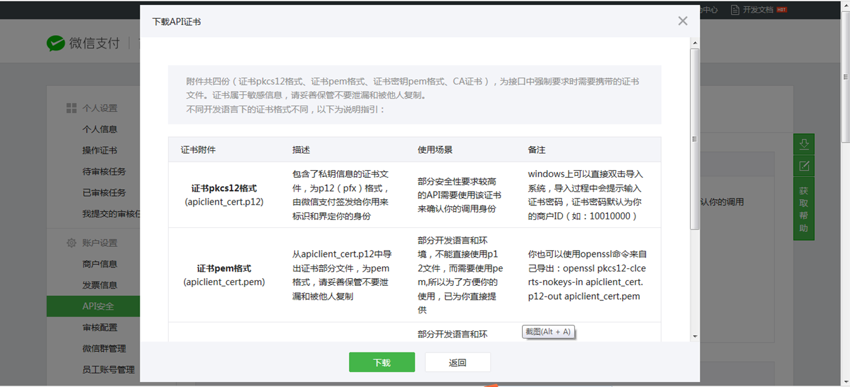
Task: Click the (apiclient_cert.pem) file name
Action: coord(224,282)
